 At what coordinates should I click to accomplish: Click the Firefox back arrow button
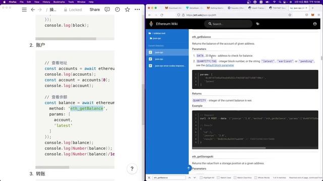click(x=150, y=15)
